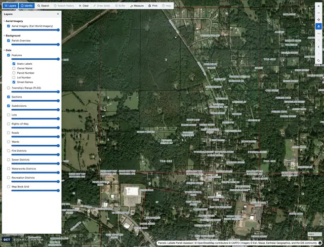
Task: Go to next map extent arrow
Action: (318, 54)
